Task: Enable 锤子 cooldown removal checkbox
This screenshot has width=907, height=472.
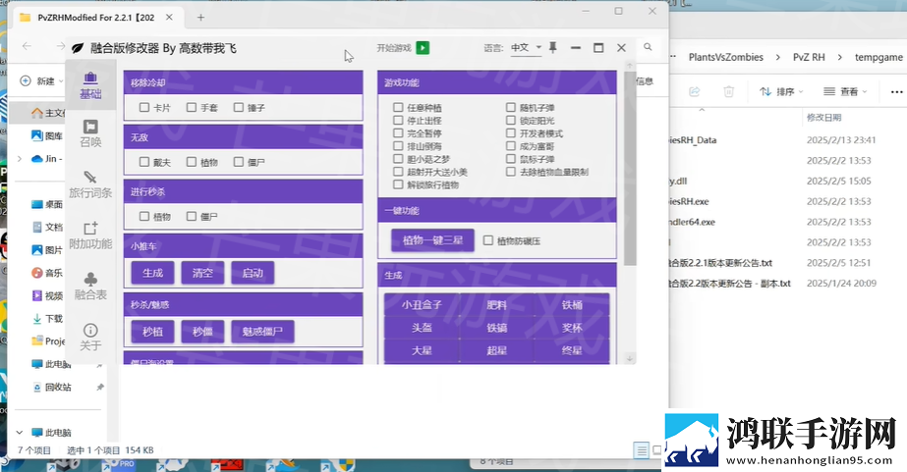Action: coord(239,108)
